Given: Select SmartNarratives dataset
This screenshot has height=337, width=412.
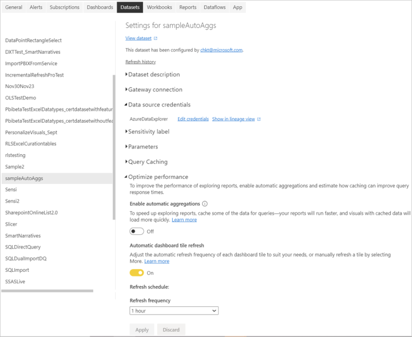Looking at the screenshot, I should click(23, 236).
